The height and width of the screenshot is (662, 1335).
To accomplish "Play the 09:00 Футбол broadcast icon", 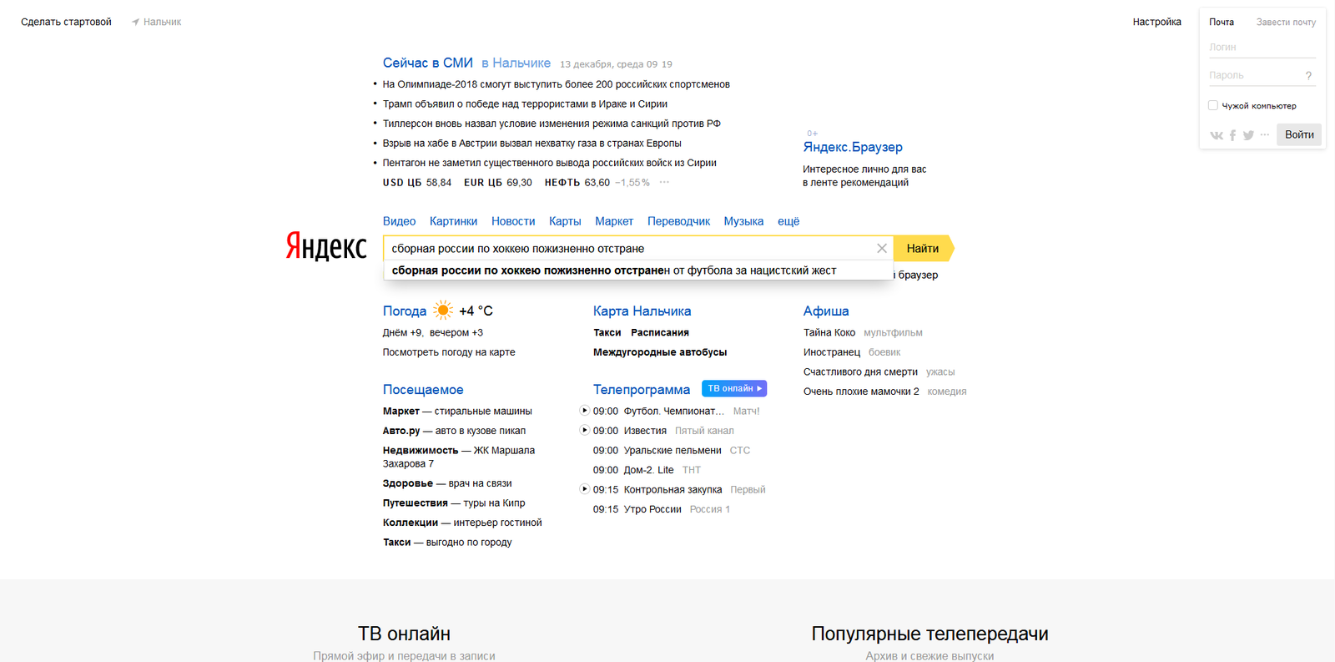I will [x=584, y=411].
